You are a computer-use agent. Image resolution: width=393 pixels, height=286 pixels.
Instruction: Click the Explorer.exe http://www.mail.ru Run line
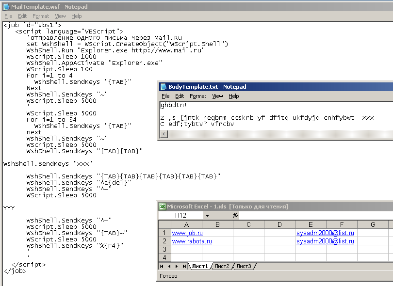point(115,50)
